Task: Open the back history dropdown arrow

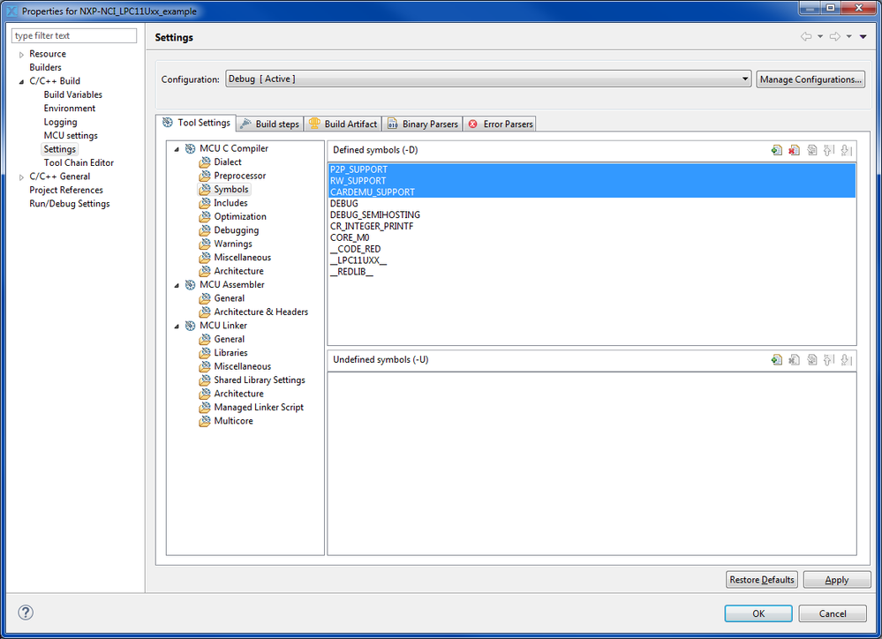Action: [820, 36]
